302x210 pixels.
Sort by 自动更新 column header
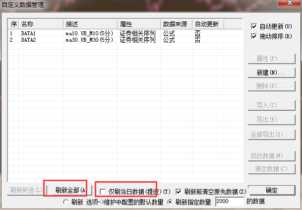pyautogui.click(x=208, y=24)
